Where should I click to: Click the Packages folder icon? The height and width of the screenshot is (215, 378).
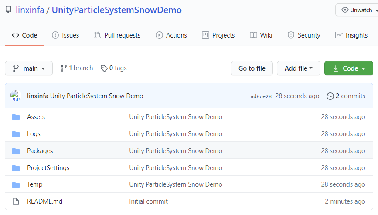[16, 151]
